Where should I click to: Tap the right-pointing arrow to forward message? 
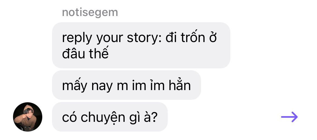[289, 117]
